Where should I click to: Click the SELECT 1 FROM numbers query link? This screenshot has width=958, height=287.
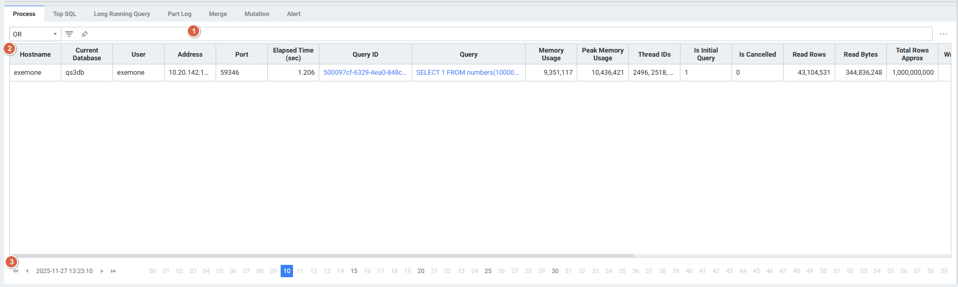coord(467,73)
